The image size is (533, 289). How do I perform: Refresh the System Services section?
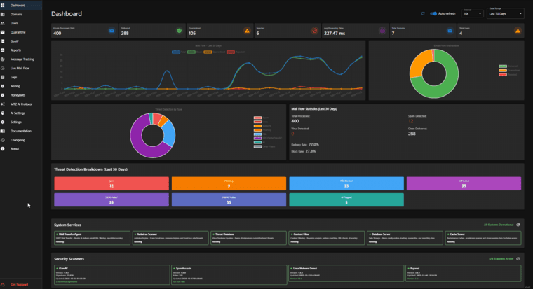(x=518, y=225)
